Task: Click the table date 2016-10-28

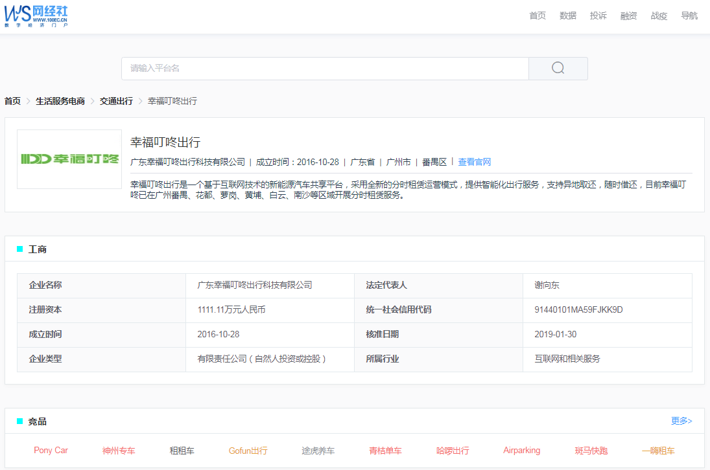Action: tap(219, 335)
